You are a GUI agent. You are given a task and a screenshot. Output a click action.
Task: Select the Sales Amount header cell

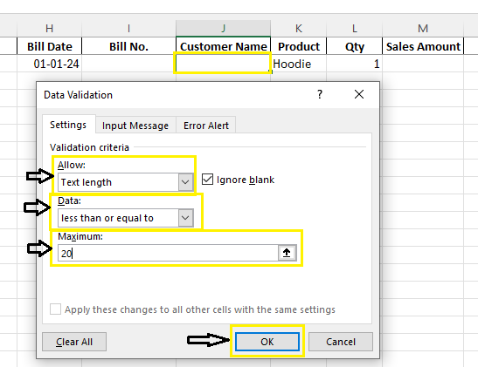click(423, 46)
